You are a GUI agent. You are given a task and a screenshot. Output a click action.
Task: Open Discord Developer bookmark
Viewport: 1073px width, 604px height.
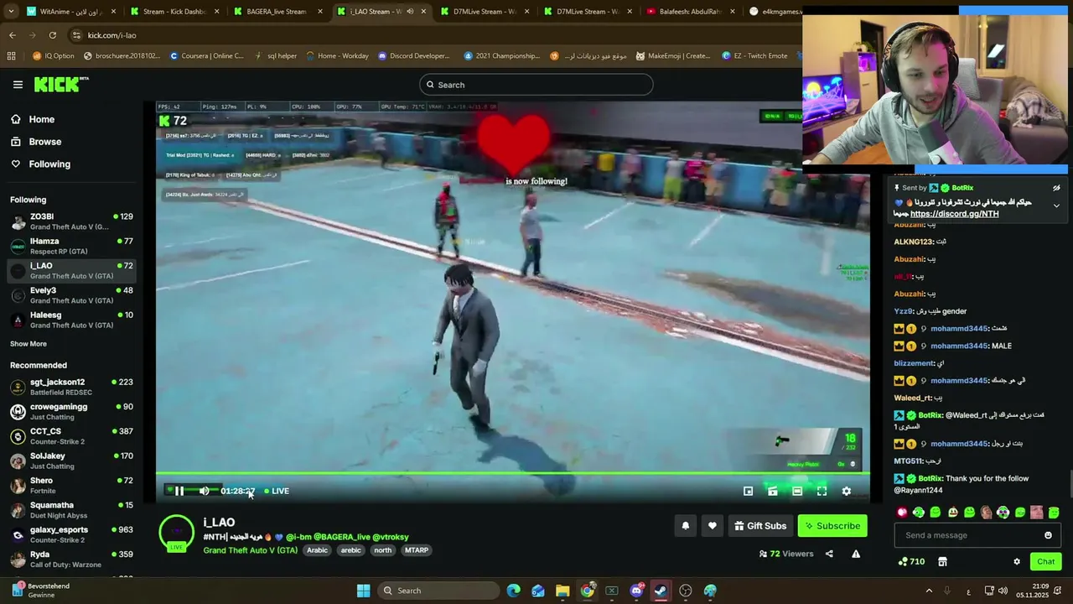[x=413, y=56]
